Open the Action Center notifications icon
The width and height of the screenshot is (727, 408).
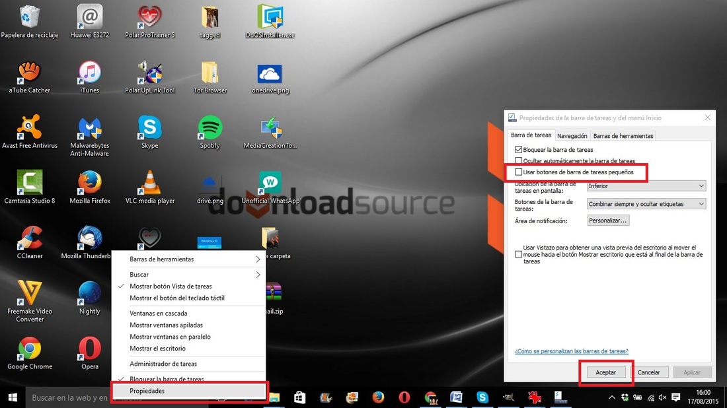click(x=676, y=397)
